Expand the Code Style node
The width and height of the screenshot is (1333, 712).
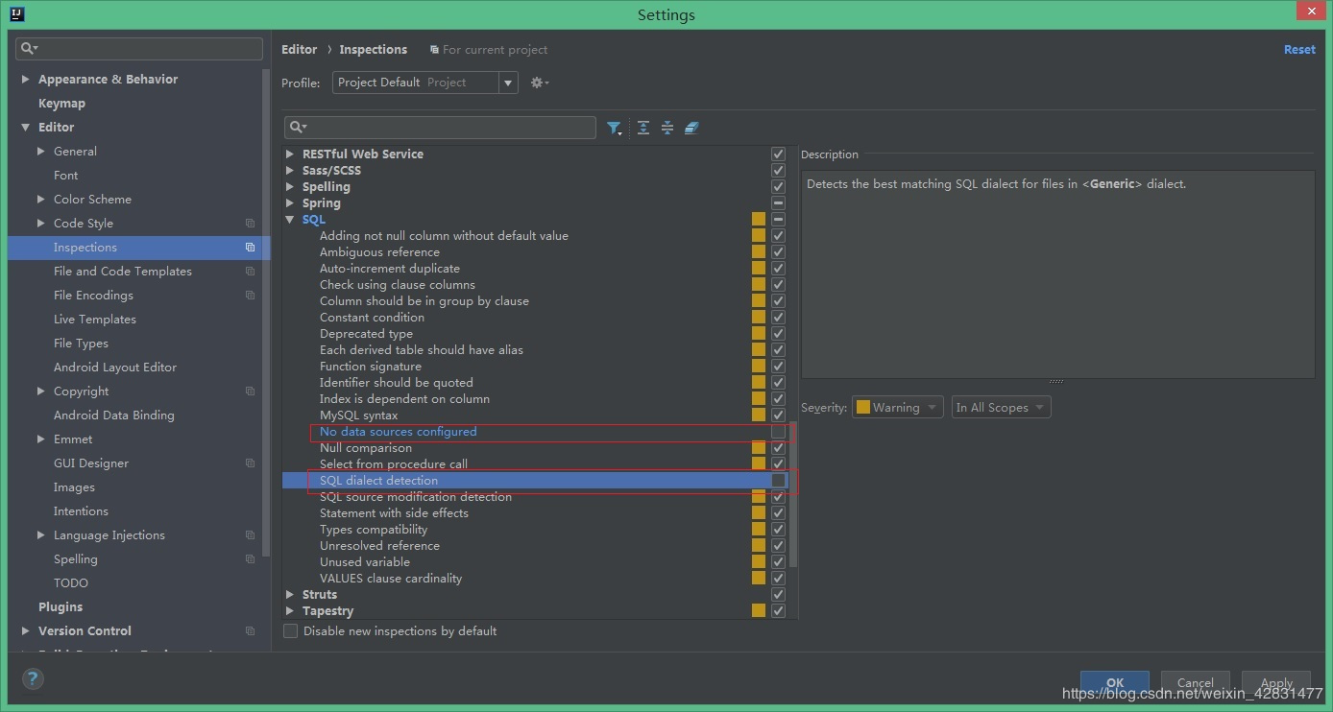click(x=40, y=224)
